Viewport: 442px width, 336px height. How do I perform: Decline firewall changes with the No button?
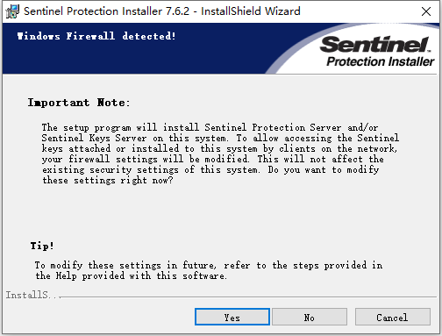pyautogui.click(x=310, y=317)
